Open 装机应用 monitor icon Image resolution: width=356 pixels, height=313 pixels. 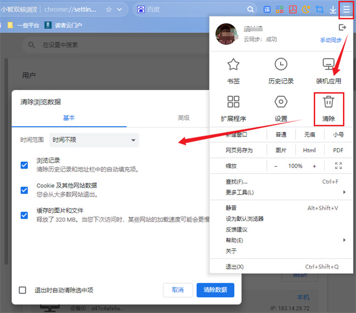click(329, 64)
